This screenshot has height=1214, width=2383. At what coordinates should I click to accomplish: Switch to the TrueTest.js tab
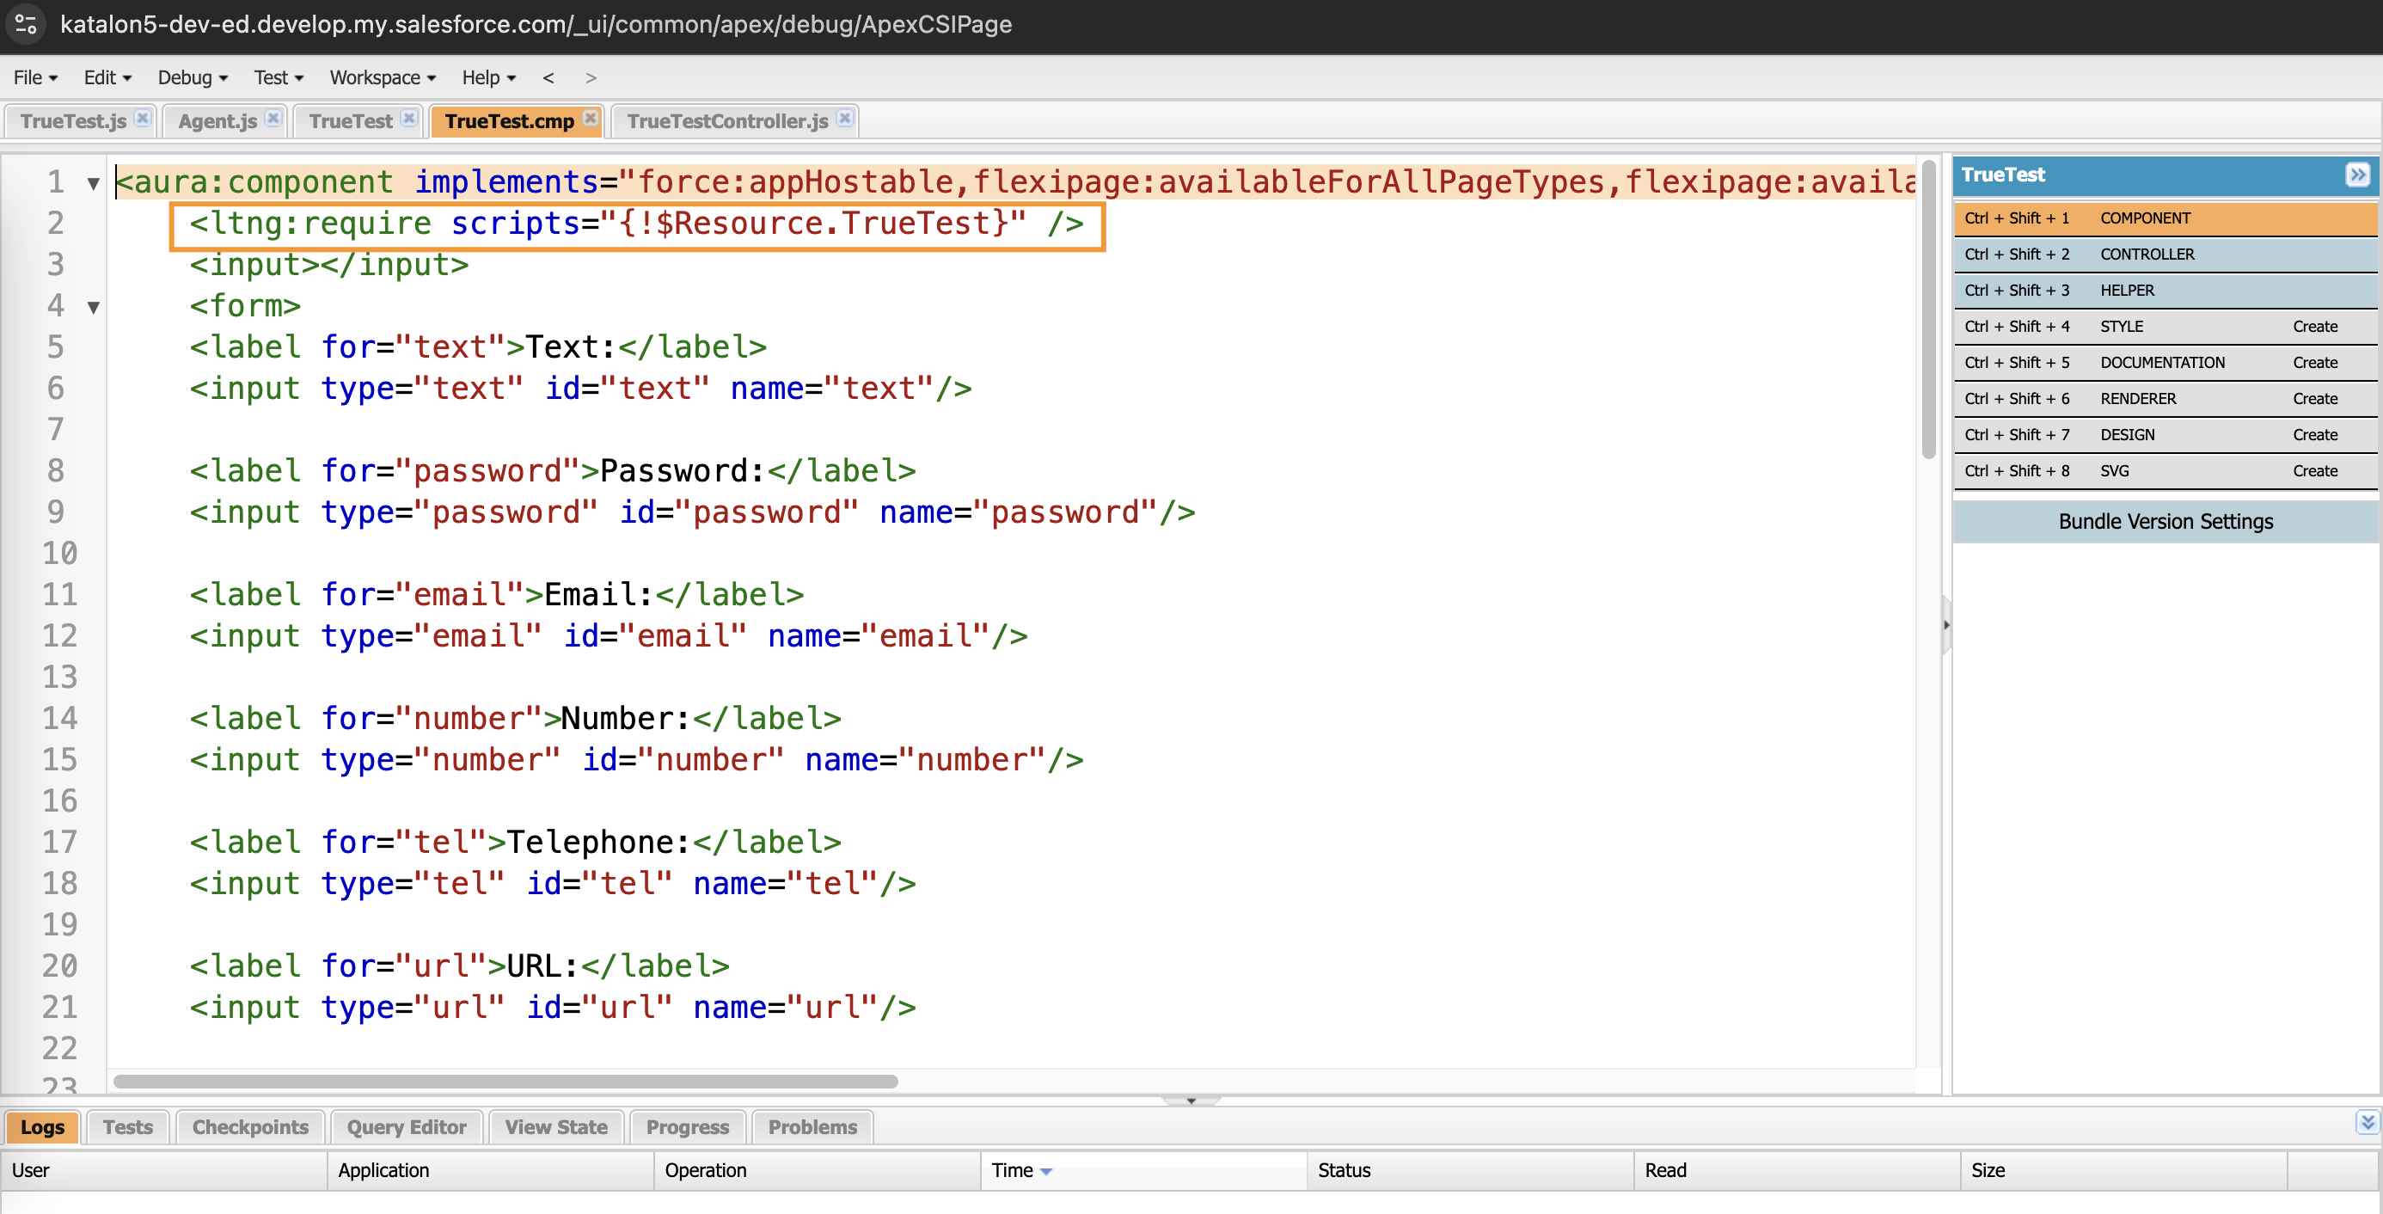pyautogui.click(x=73, y=121)
